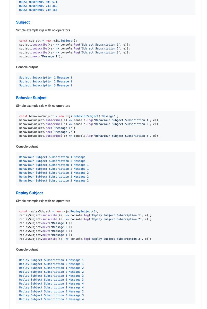Click the code line logging 'Subject Subscription 2'
This screenshot has width=207, height=309.
click(x=75, y=48)
